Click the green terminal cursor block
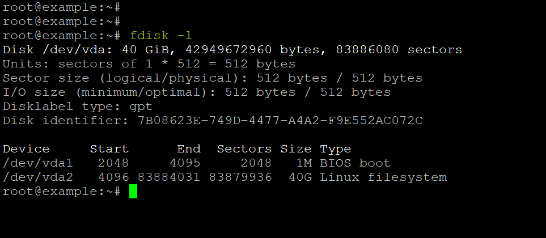The height and width of the screenshot is (238, 546). pyautogui.click(x=133, y=192)
